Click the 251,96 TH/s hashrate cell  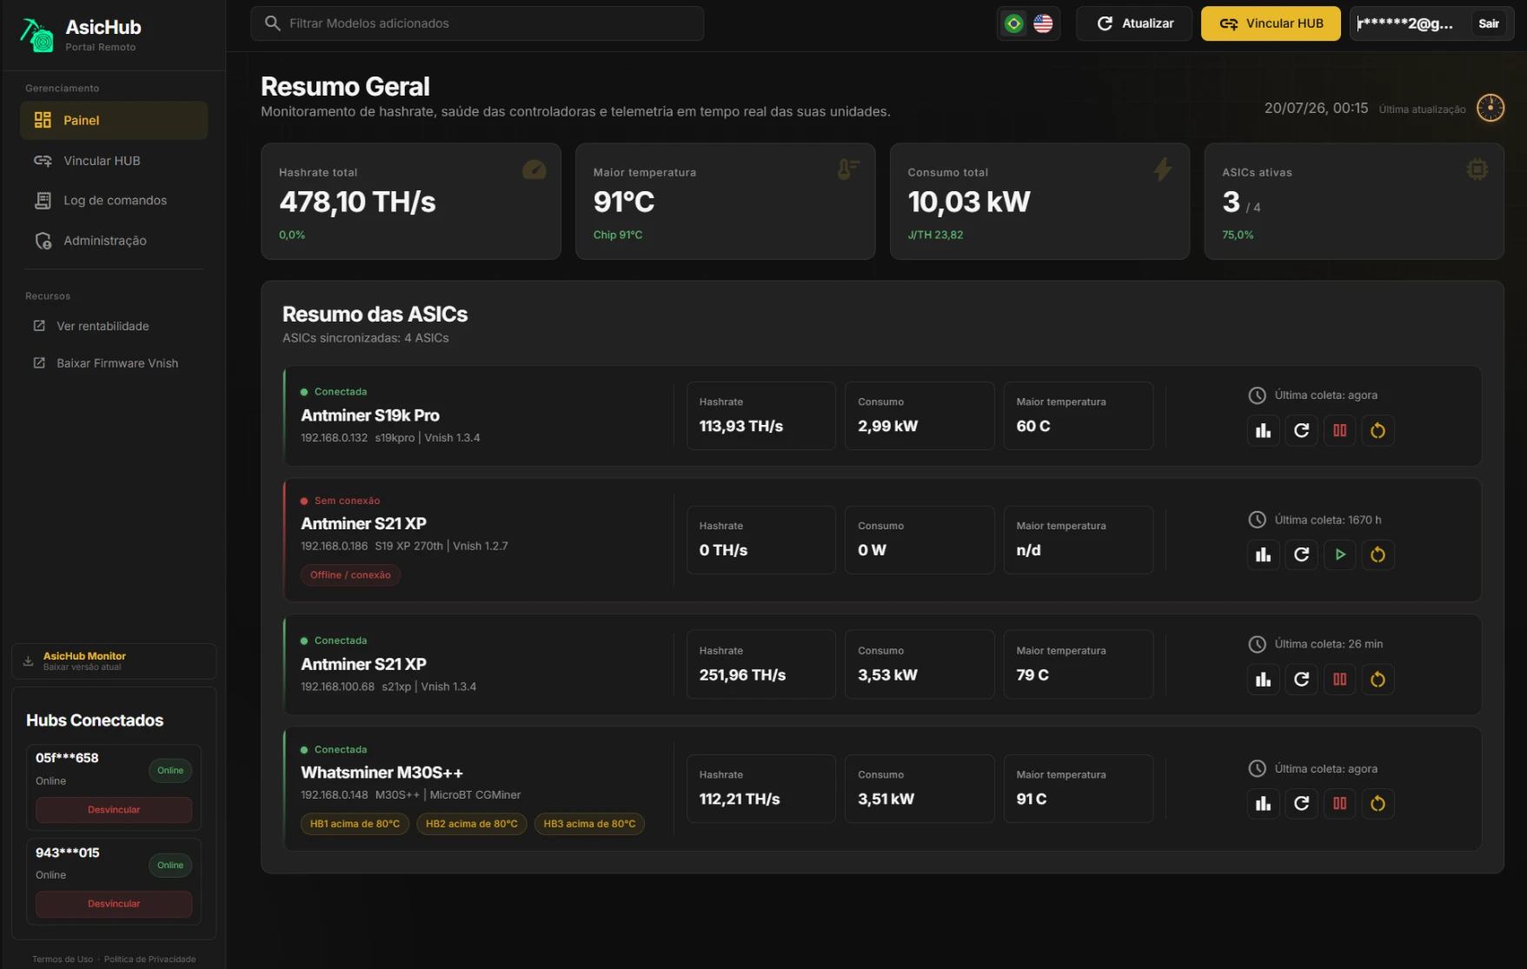(760, 665)
